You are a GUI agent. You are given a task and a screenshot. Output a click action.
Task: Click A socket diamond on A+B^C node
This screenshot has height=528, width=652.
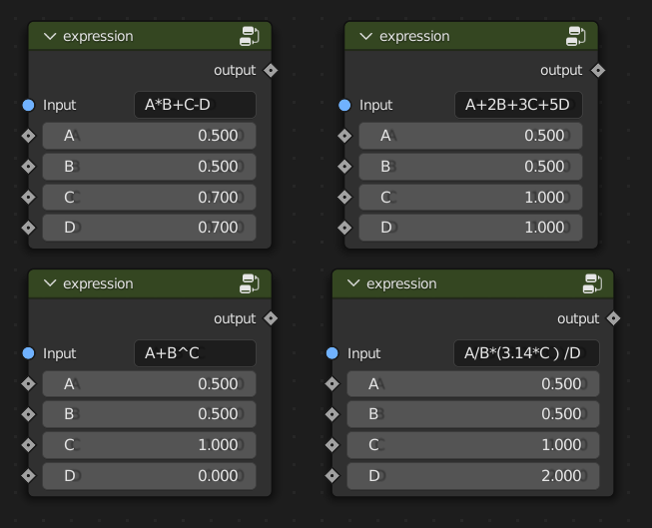pyautogui.click(x=28, y=383)
